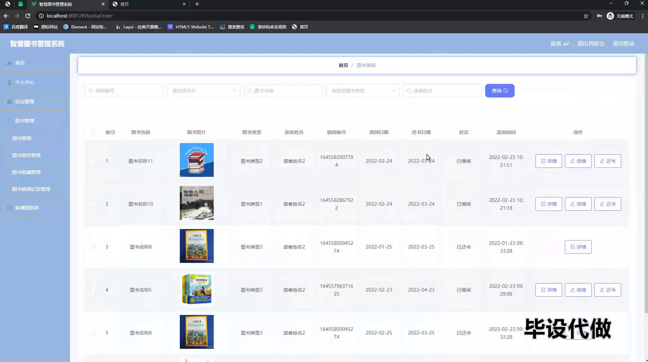Viewport: 648px width, 362px height.
Task: Click 还书 button for 图书名称11 row
Action: coord(607,161)
